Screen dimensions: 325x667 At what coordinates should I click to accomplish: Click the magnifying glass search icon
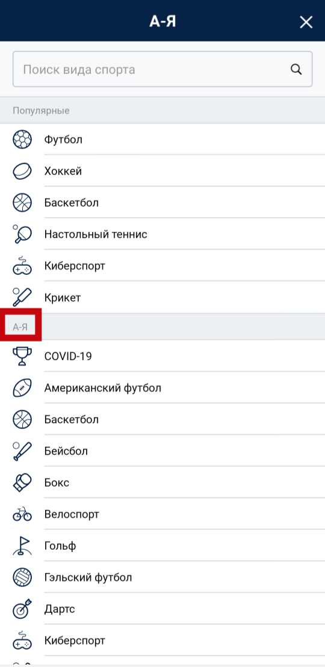point(296,69)
